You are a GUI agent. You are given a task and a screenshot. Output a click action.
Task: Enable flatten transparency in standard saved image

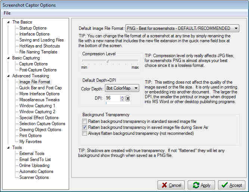[x=85, y=121]
